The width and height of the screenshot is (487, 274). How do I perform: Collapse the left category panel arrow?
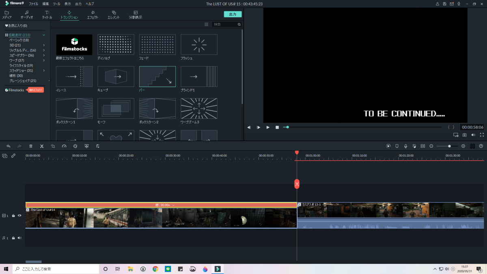click(x=49, y=80)
